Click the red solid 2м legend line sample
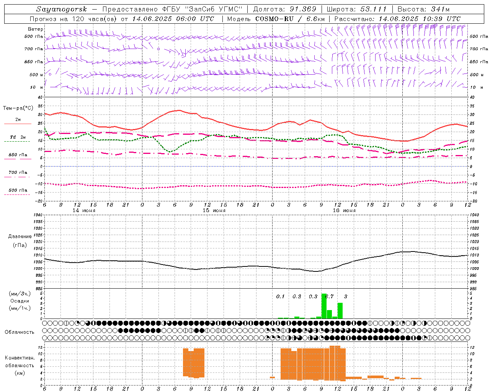The width and height of the screenshot is (490, 392). [18, 124]
